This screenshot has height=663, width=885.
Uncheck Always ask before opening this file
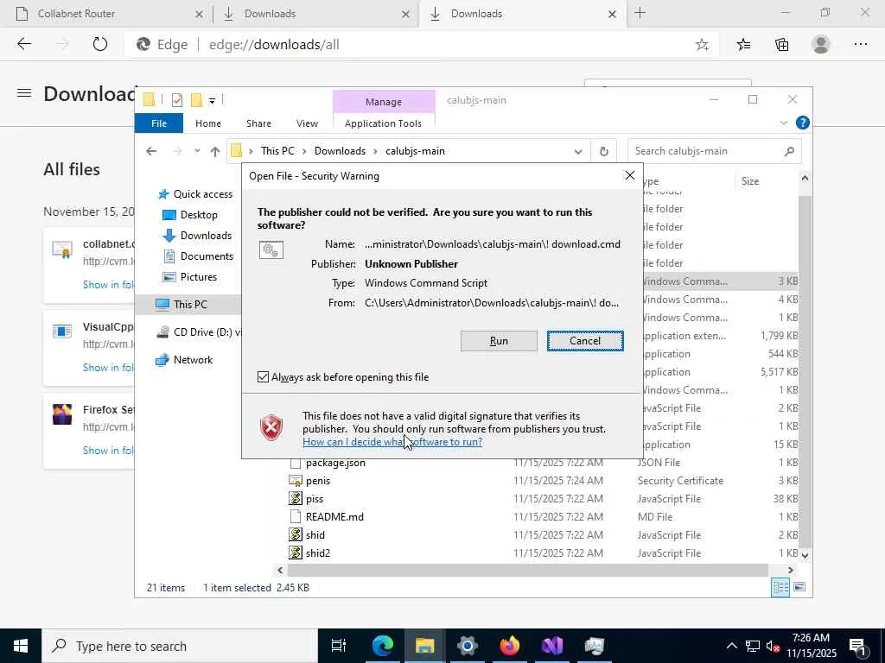[x=263, y=376]
